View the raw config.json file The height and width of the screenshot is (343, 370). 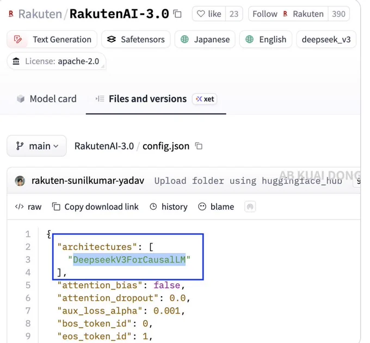click(x=28, y=207)
